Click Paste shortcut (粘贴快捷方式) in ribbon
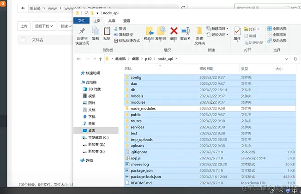The height and width of the screenshot is (194, 301). click(127, 41)
